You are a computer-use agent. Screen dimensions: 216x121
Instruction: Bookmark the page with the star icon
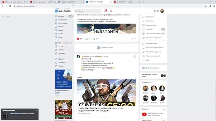coord(206,6)
